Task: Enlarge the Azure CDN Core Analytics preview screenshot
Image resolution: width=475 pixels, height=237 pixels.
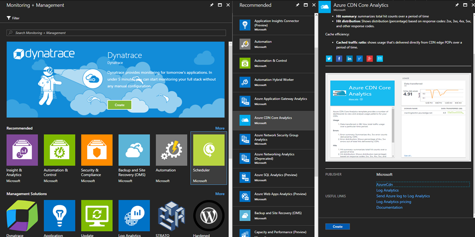Action: 398,117
